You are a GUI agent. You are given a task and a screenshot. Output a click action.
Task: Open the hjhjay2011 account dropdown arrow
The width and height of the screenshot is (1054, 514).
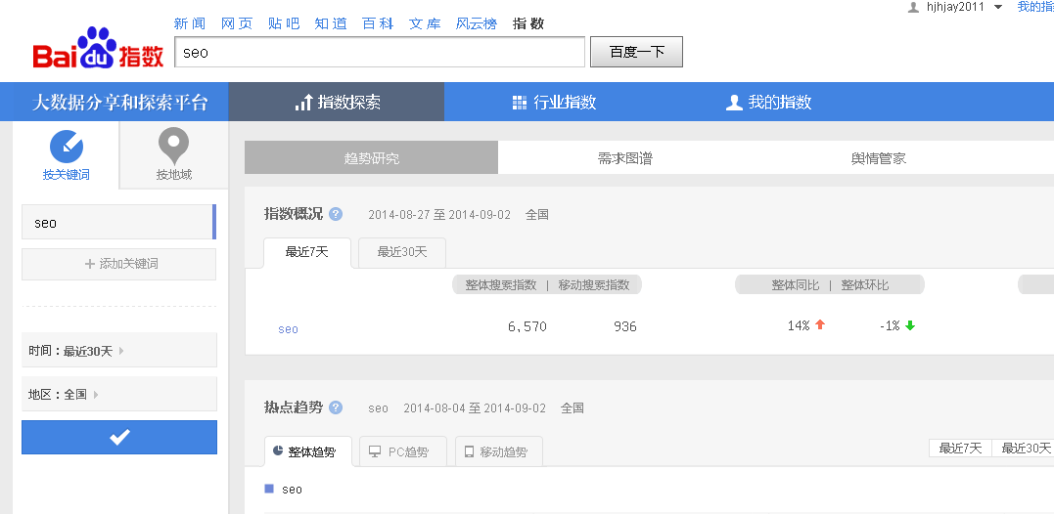coord(997,7)
